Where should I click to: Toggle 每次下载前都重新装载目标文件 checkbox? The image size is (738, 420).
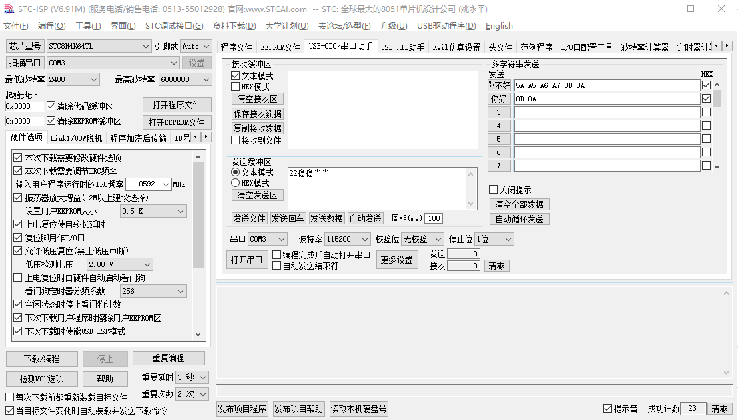pos(9,397)
